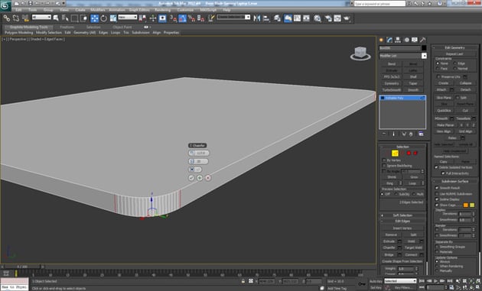Switch to the Object Paint ribbon tab

coord(122,27)
